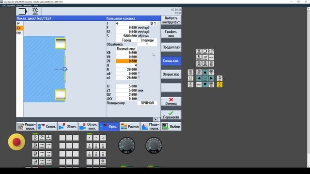Click the R value field 20.000
Image resolution: width=310 pixels, height=174 pixels.
point(126,70)
